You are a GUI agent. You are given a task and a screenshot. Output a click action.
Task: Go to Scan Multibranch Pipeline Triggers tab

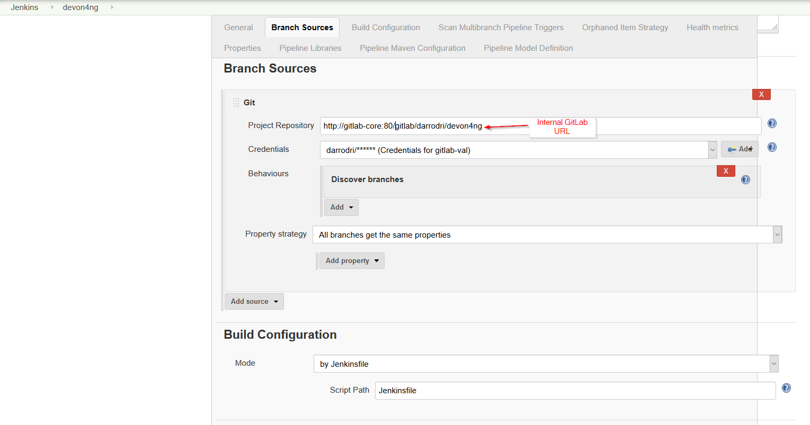pyautogui.click(x=501, y=28)
